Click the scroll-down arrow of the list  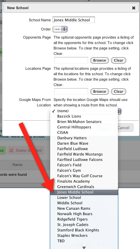[84, 248]
